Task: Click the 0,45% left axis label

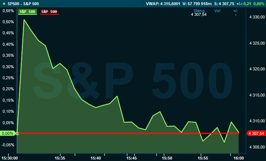Action: pyautogui.click(x=8, y=33)
